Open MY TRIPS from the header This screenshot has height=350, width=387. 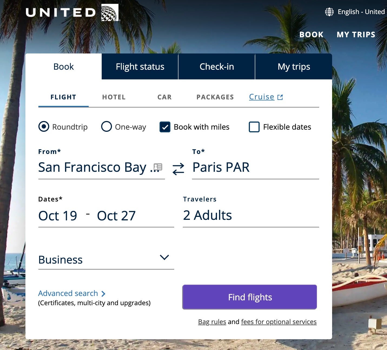356,35
